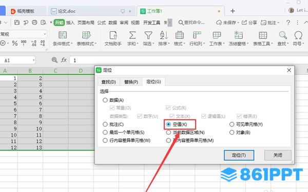Select the 可见单元格(Y) radio option

pyautogui.click(x=232, y=124)
